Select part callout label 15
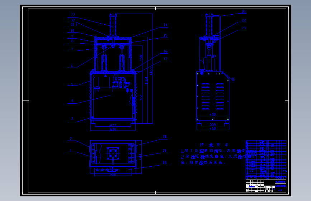This screenshot has height=201, width=311. pyautogui.click(x=165, y=35)
